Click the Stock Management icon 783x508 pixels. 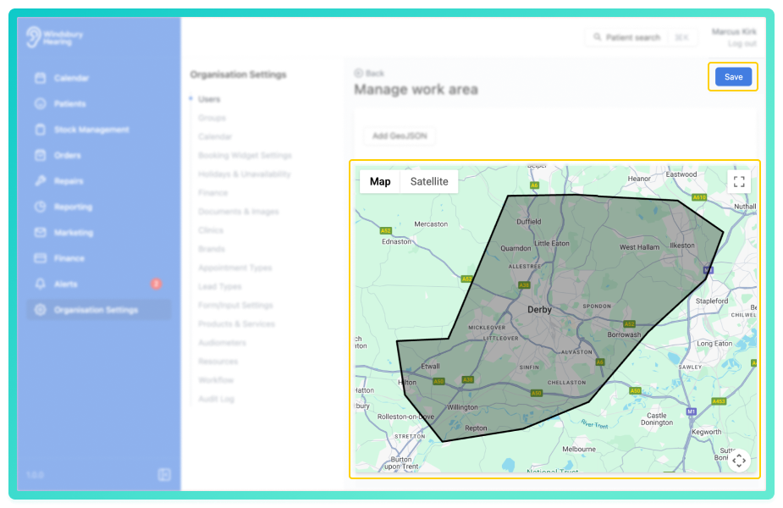pos(41,130)
